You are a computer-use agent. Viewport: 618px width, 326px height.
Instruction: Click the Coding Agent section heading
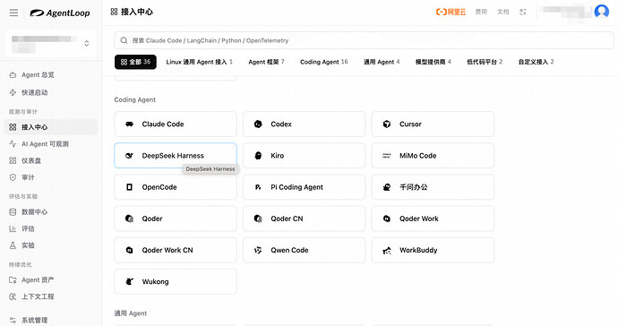click(134, 99)
